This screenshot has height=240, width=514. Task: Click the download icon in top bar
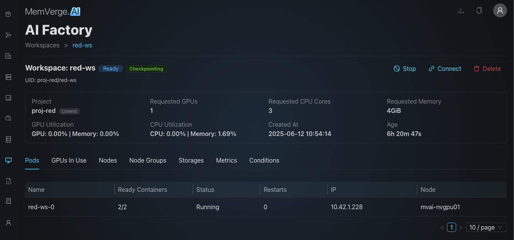tap(460, 10)
